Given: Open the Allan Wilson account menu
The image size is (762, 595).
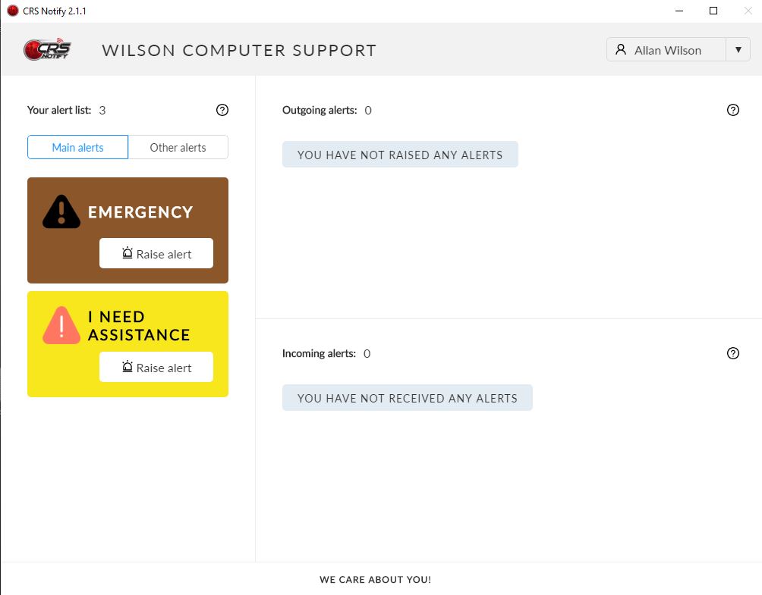Looking at the screenshot, I should click(x=667, y=50).
